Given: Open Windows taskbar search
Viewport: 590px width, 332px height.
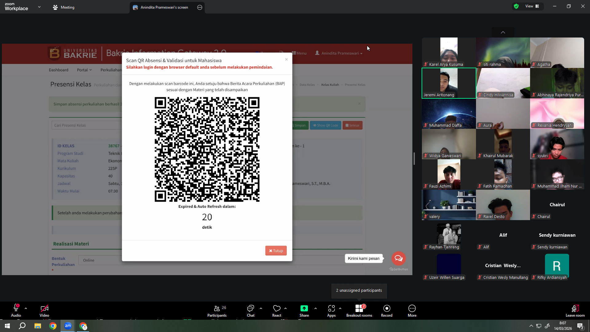Looking at the screenshot, I should [x=22, y=326].
